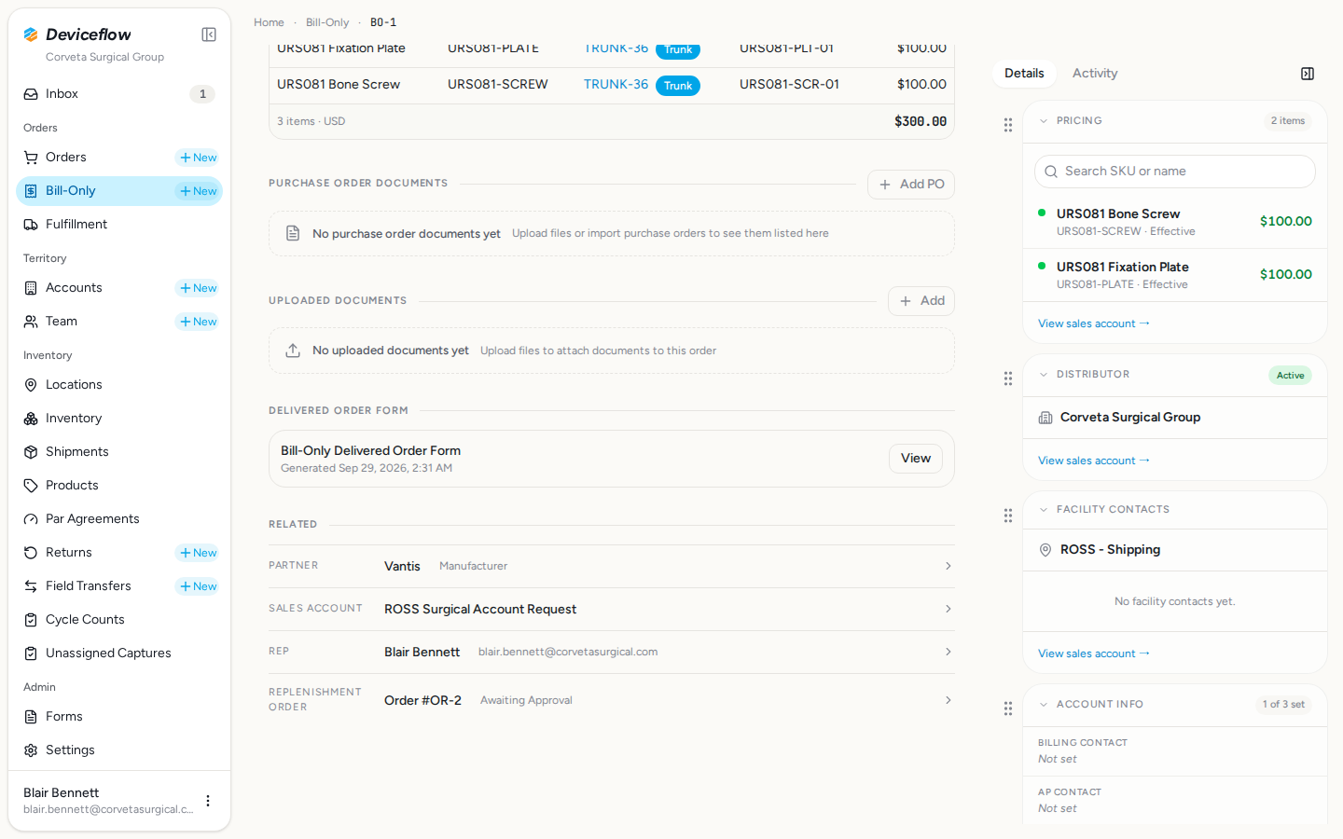Open ROSS Surgical Account Request row

coord(612,609)
